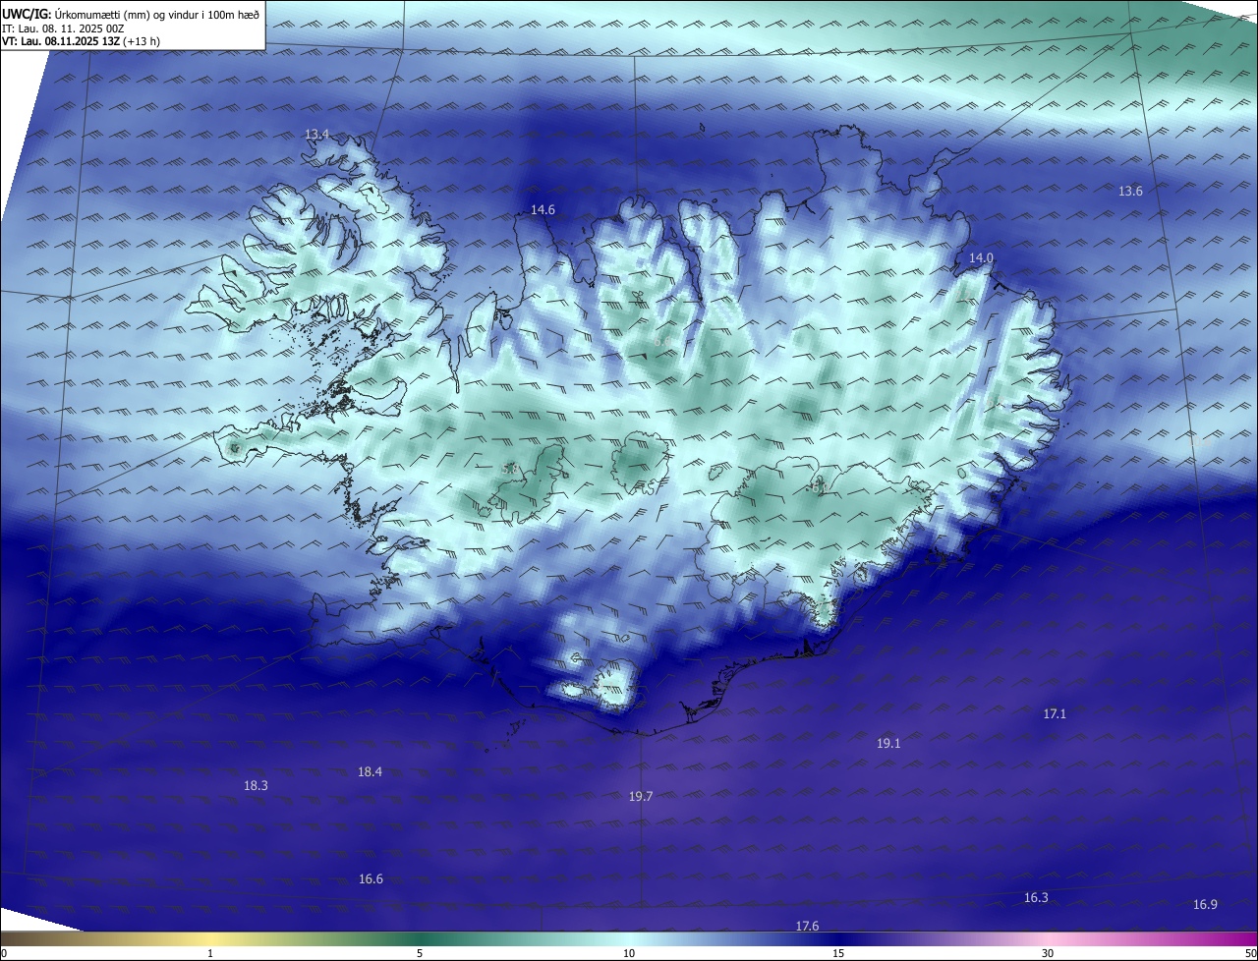Screen dimensions: 1258x961
Task: Select the 16.3 value near bottom right
Action: point(1036,897)
